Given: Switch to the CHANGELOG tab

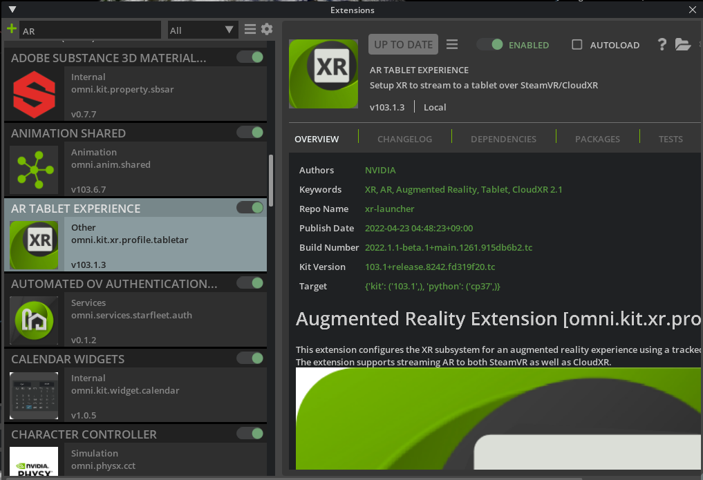Looking at the screenshot, I should click(x=404, y=139).
